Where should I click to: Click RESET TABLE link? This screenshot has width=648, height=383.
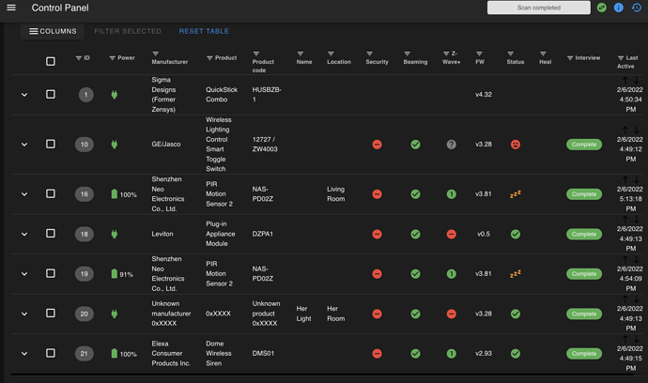tap(204, 31)
